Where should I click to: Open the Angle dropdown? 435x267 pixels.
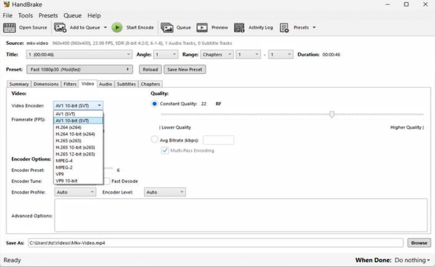[x=166, y=54]
